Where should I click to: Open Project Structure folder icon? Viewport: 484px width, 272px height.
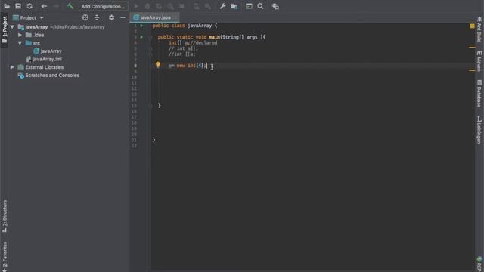click(x=234, y=6)
